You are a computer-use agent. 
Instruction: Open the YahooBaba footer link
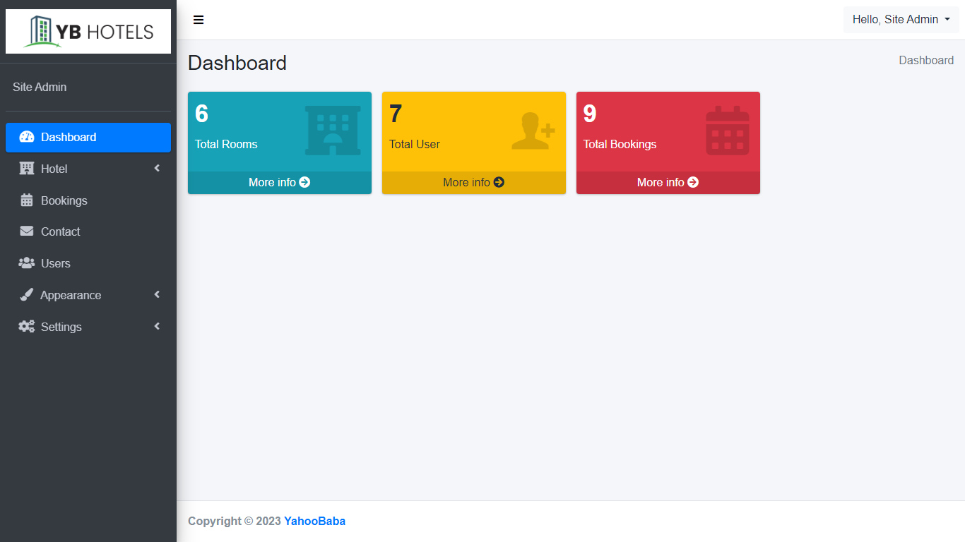pyautogui.click(x=314, y=521)
